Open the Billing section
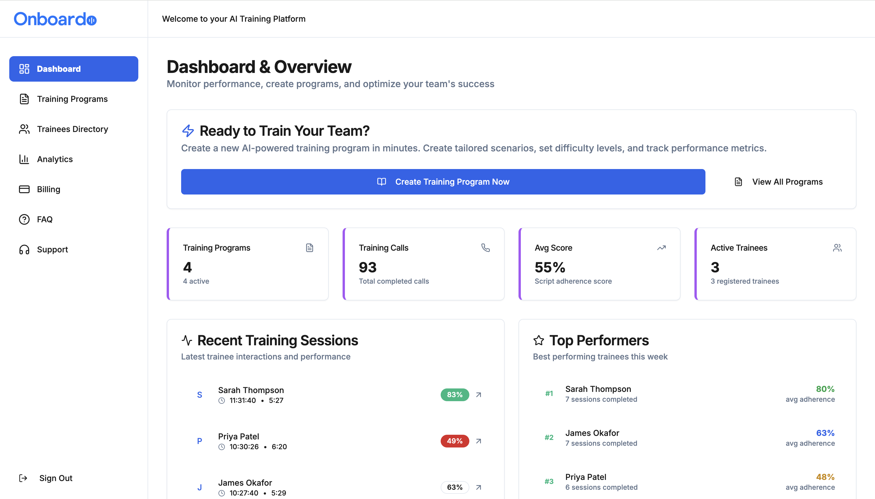Viewport: 875px width, 499px height. 74,189
